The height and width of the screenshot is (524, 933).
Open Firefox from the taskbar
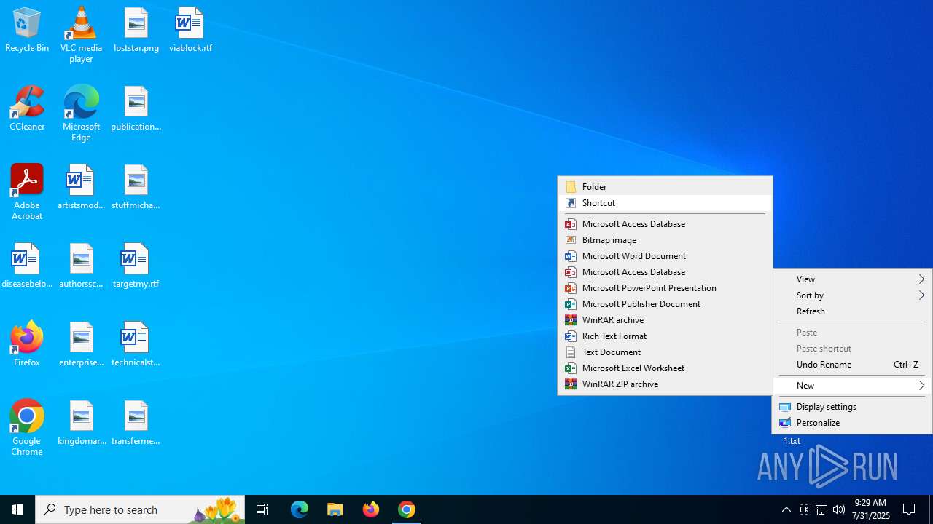click(371, 509)
